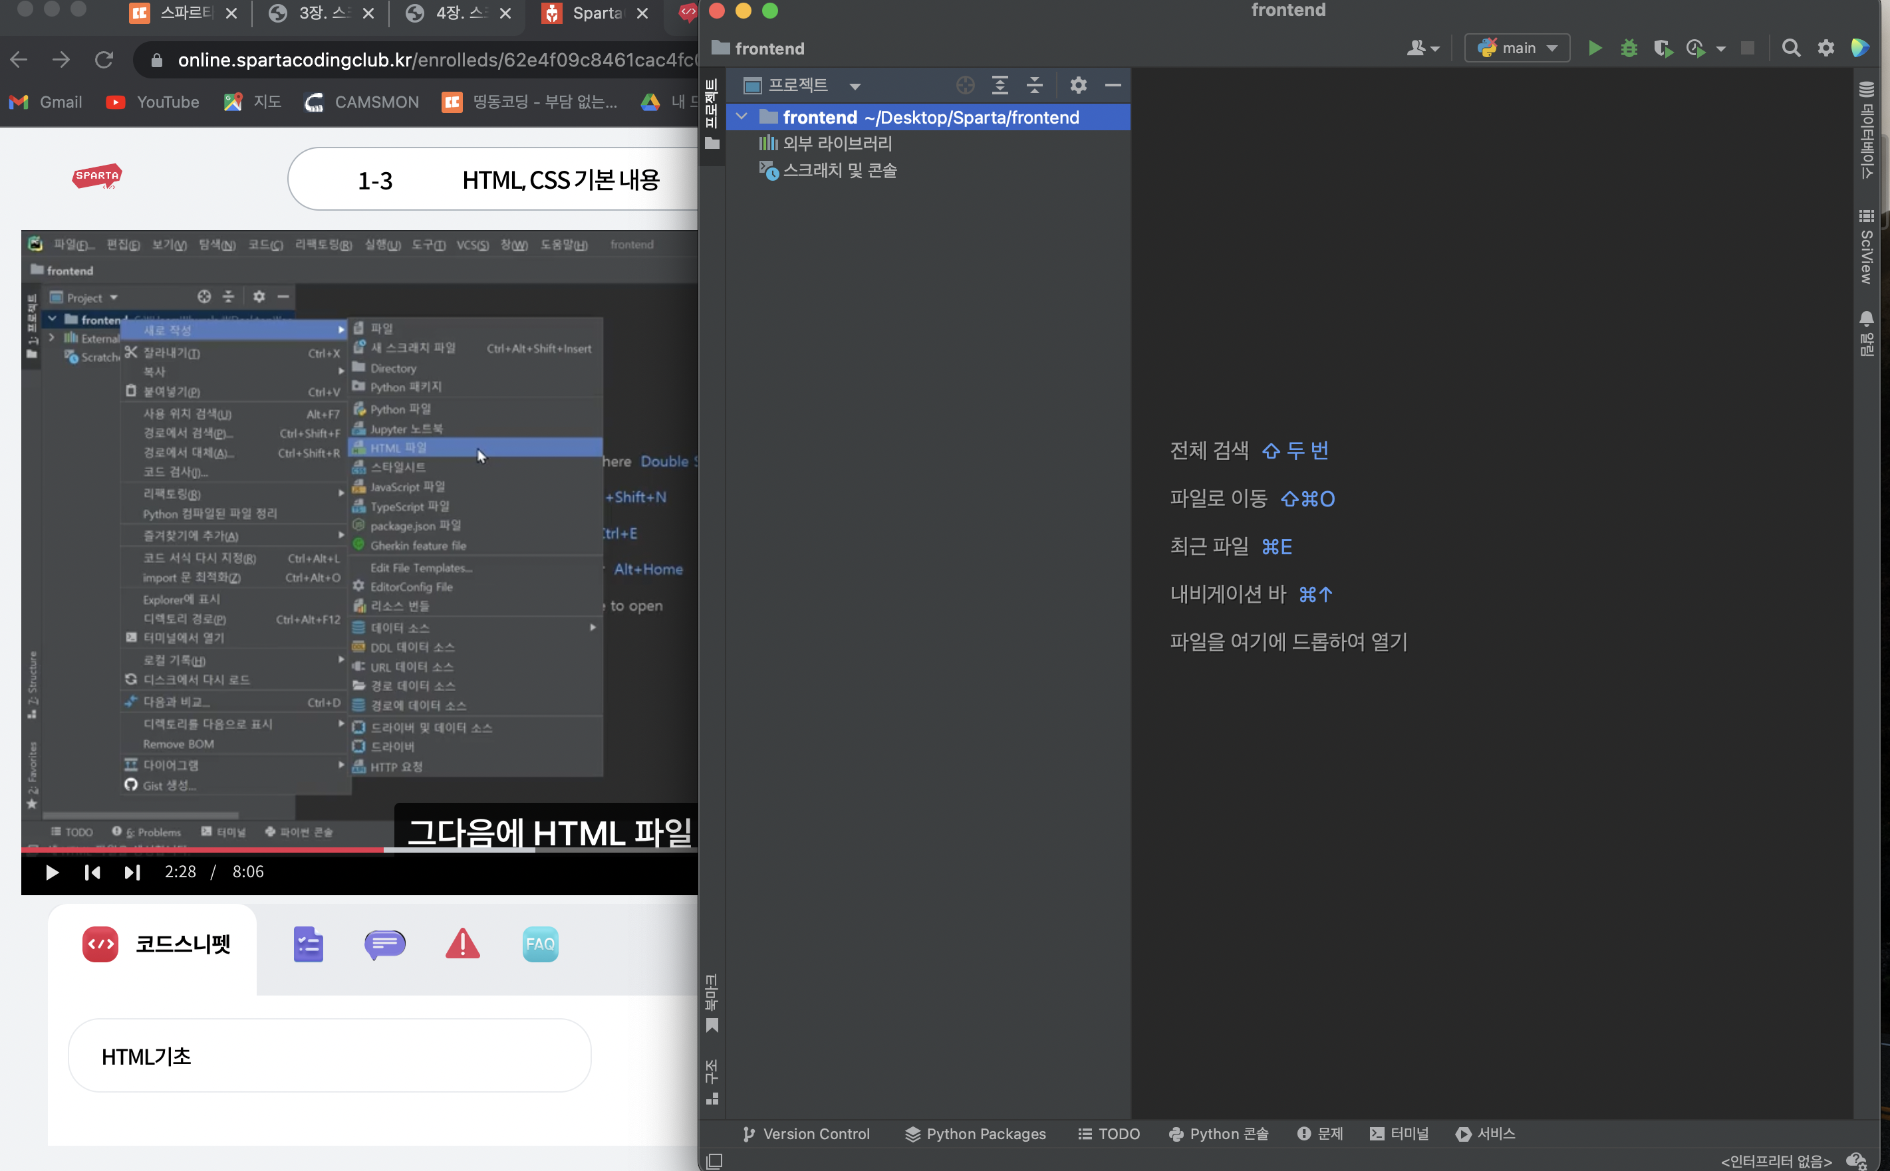Image resolution: width=1890 pixels, height=1171 pixels.
Task: Select opened file locate target icon
Action: coord(965,85)
